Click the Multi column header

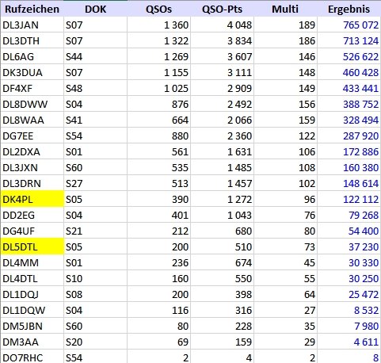coord(285,9)
